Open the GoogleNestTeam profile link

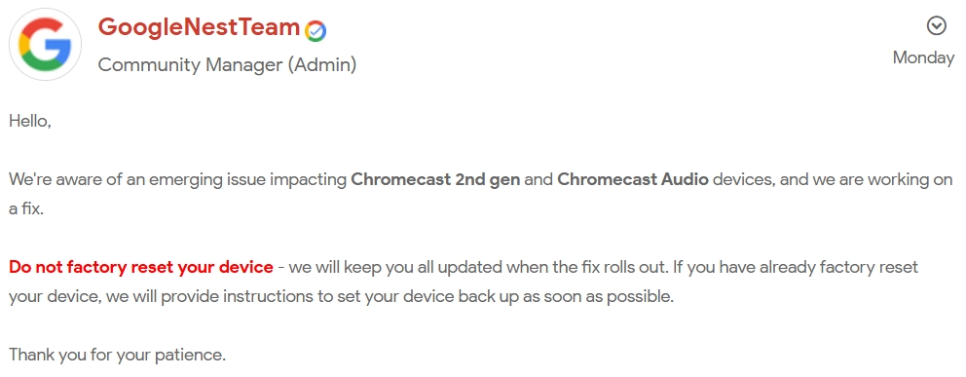click(199, 27)
